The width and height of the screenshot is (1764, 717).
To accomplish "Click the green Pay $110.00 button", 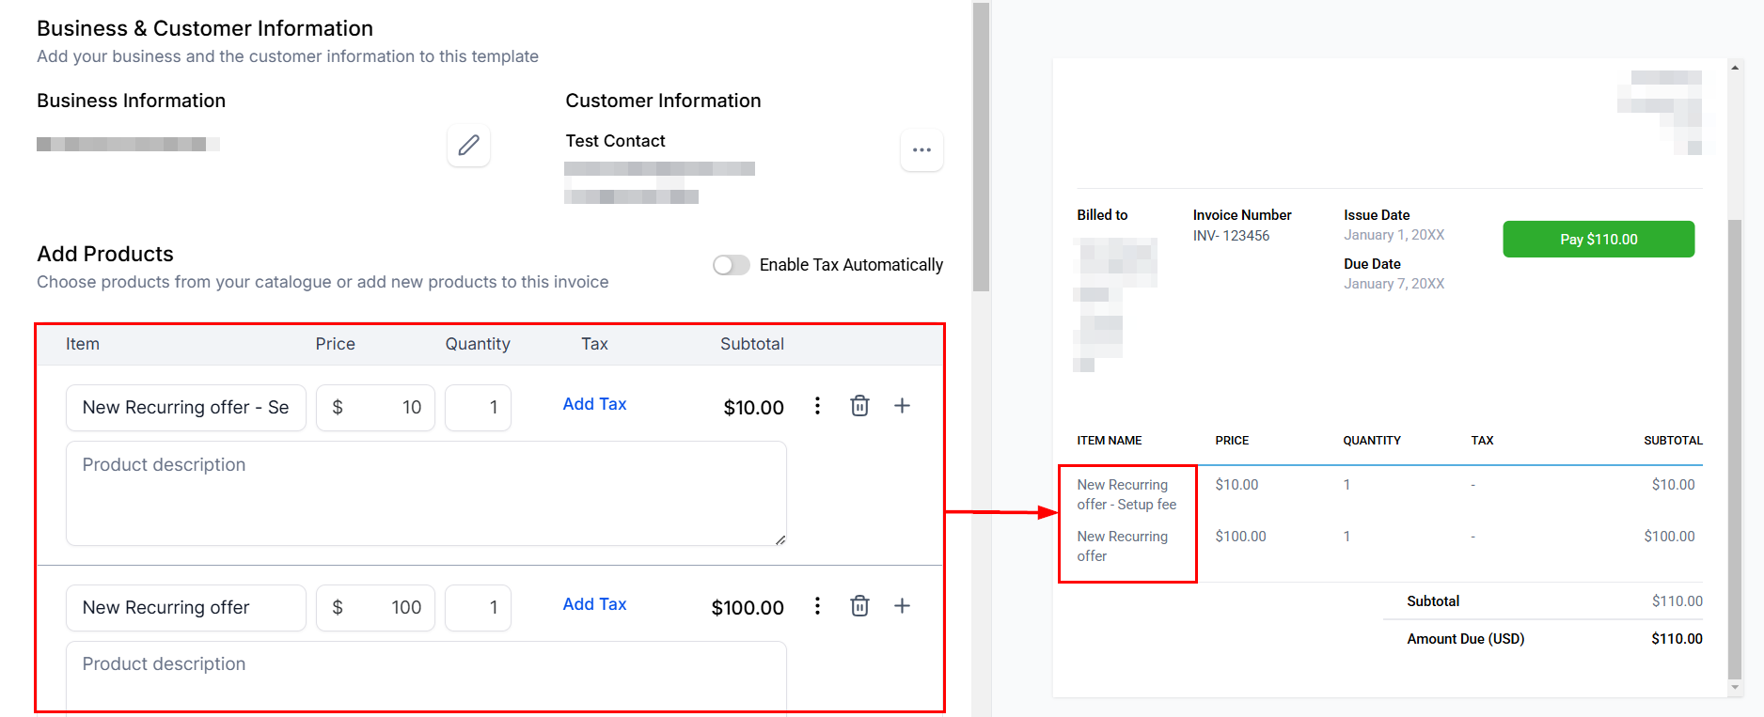I will coord(1599,240).
